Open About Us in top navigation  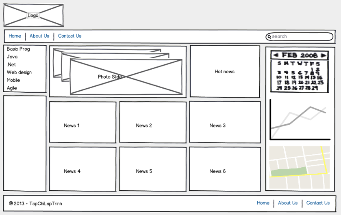39,36
